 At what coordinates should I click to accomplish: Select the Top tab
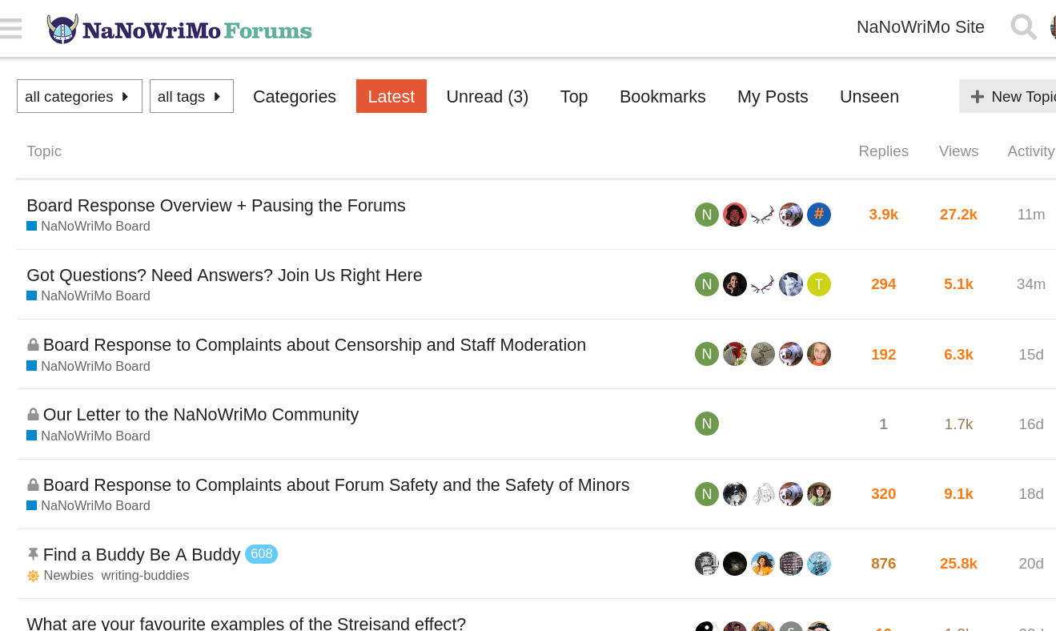point(573,96)
